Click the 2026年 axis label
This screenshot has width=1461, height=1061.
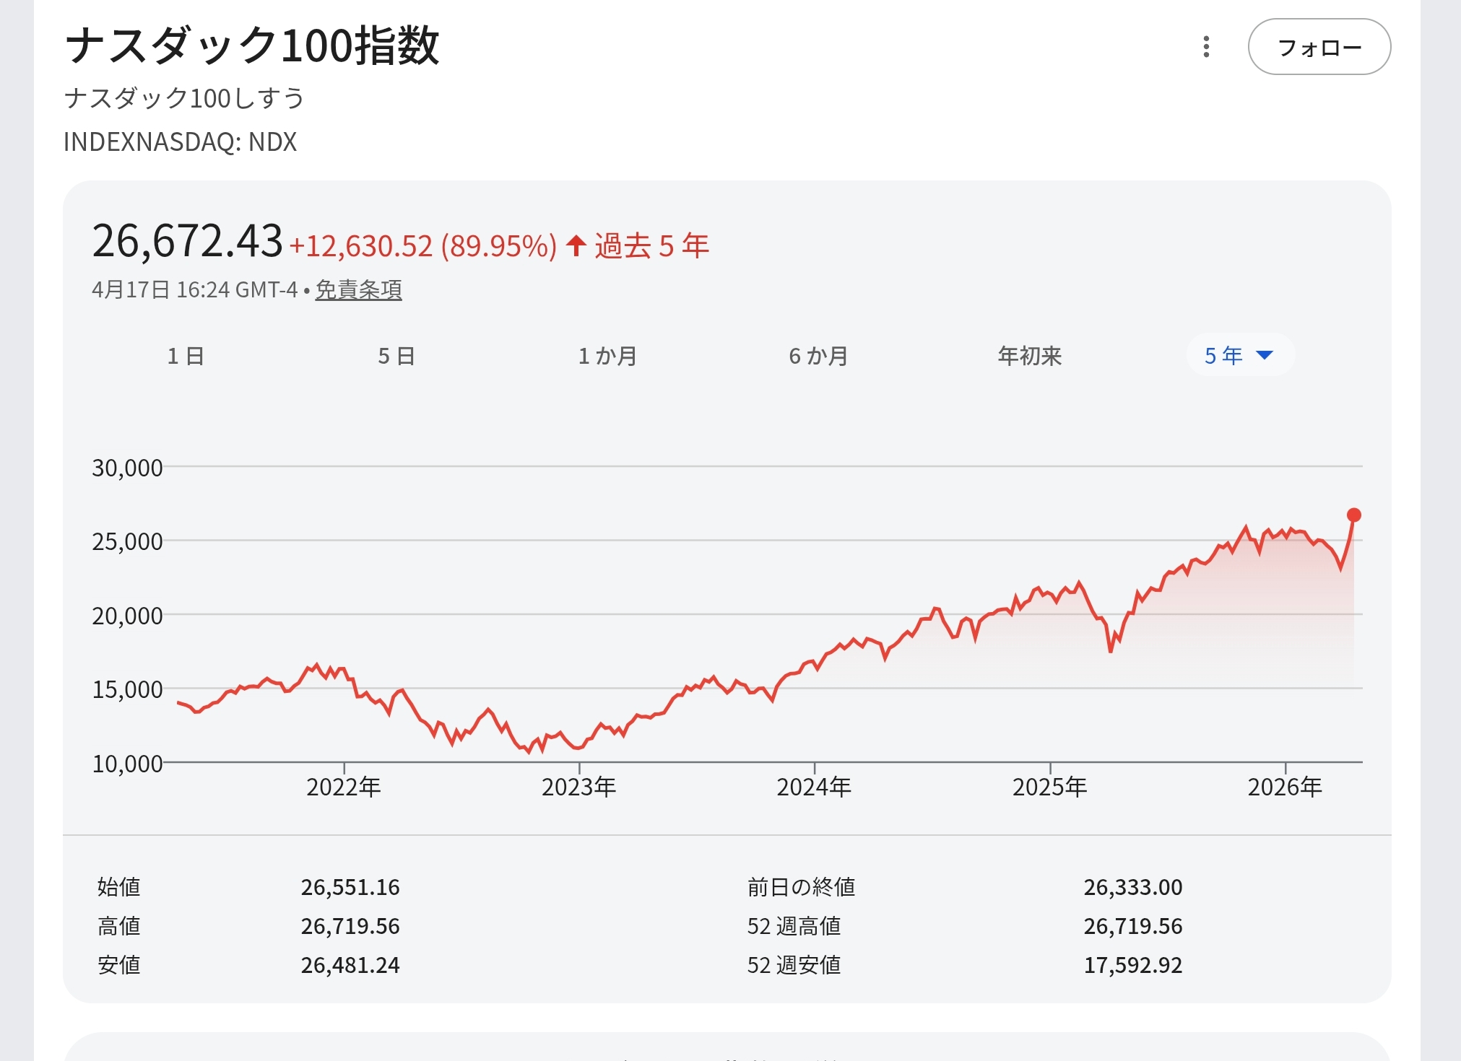click(x=1285, y=787)
